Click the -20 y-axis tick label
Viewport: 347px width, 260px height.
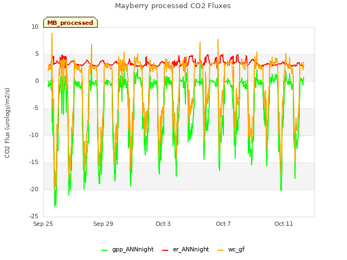point(34,189)
